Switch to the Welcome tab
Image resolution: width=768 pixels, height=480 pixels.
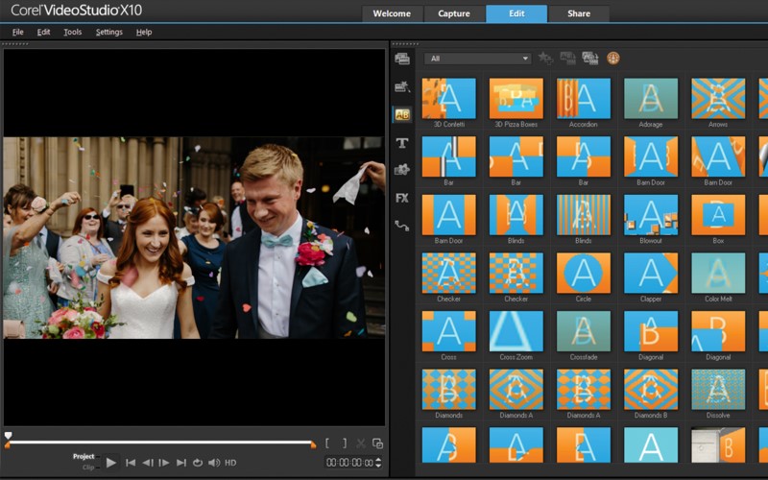392,13
